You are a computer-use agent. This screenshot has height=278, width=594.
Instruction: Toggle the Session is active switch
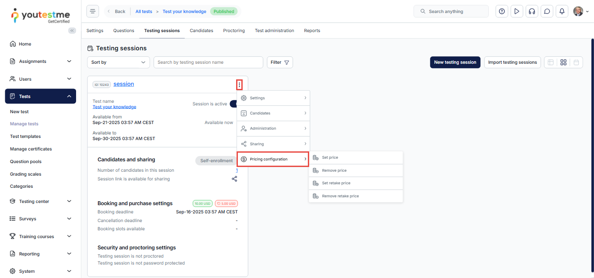pos(234,104)
